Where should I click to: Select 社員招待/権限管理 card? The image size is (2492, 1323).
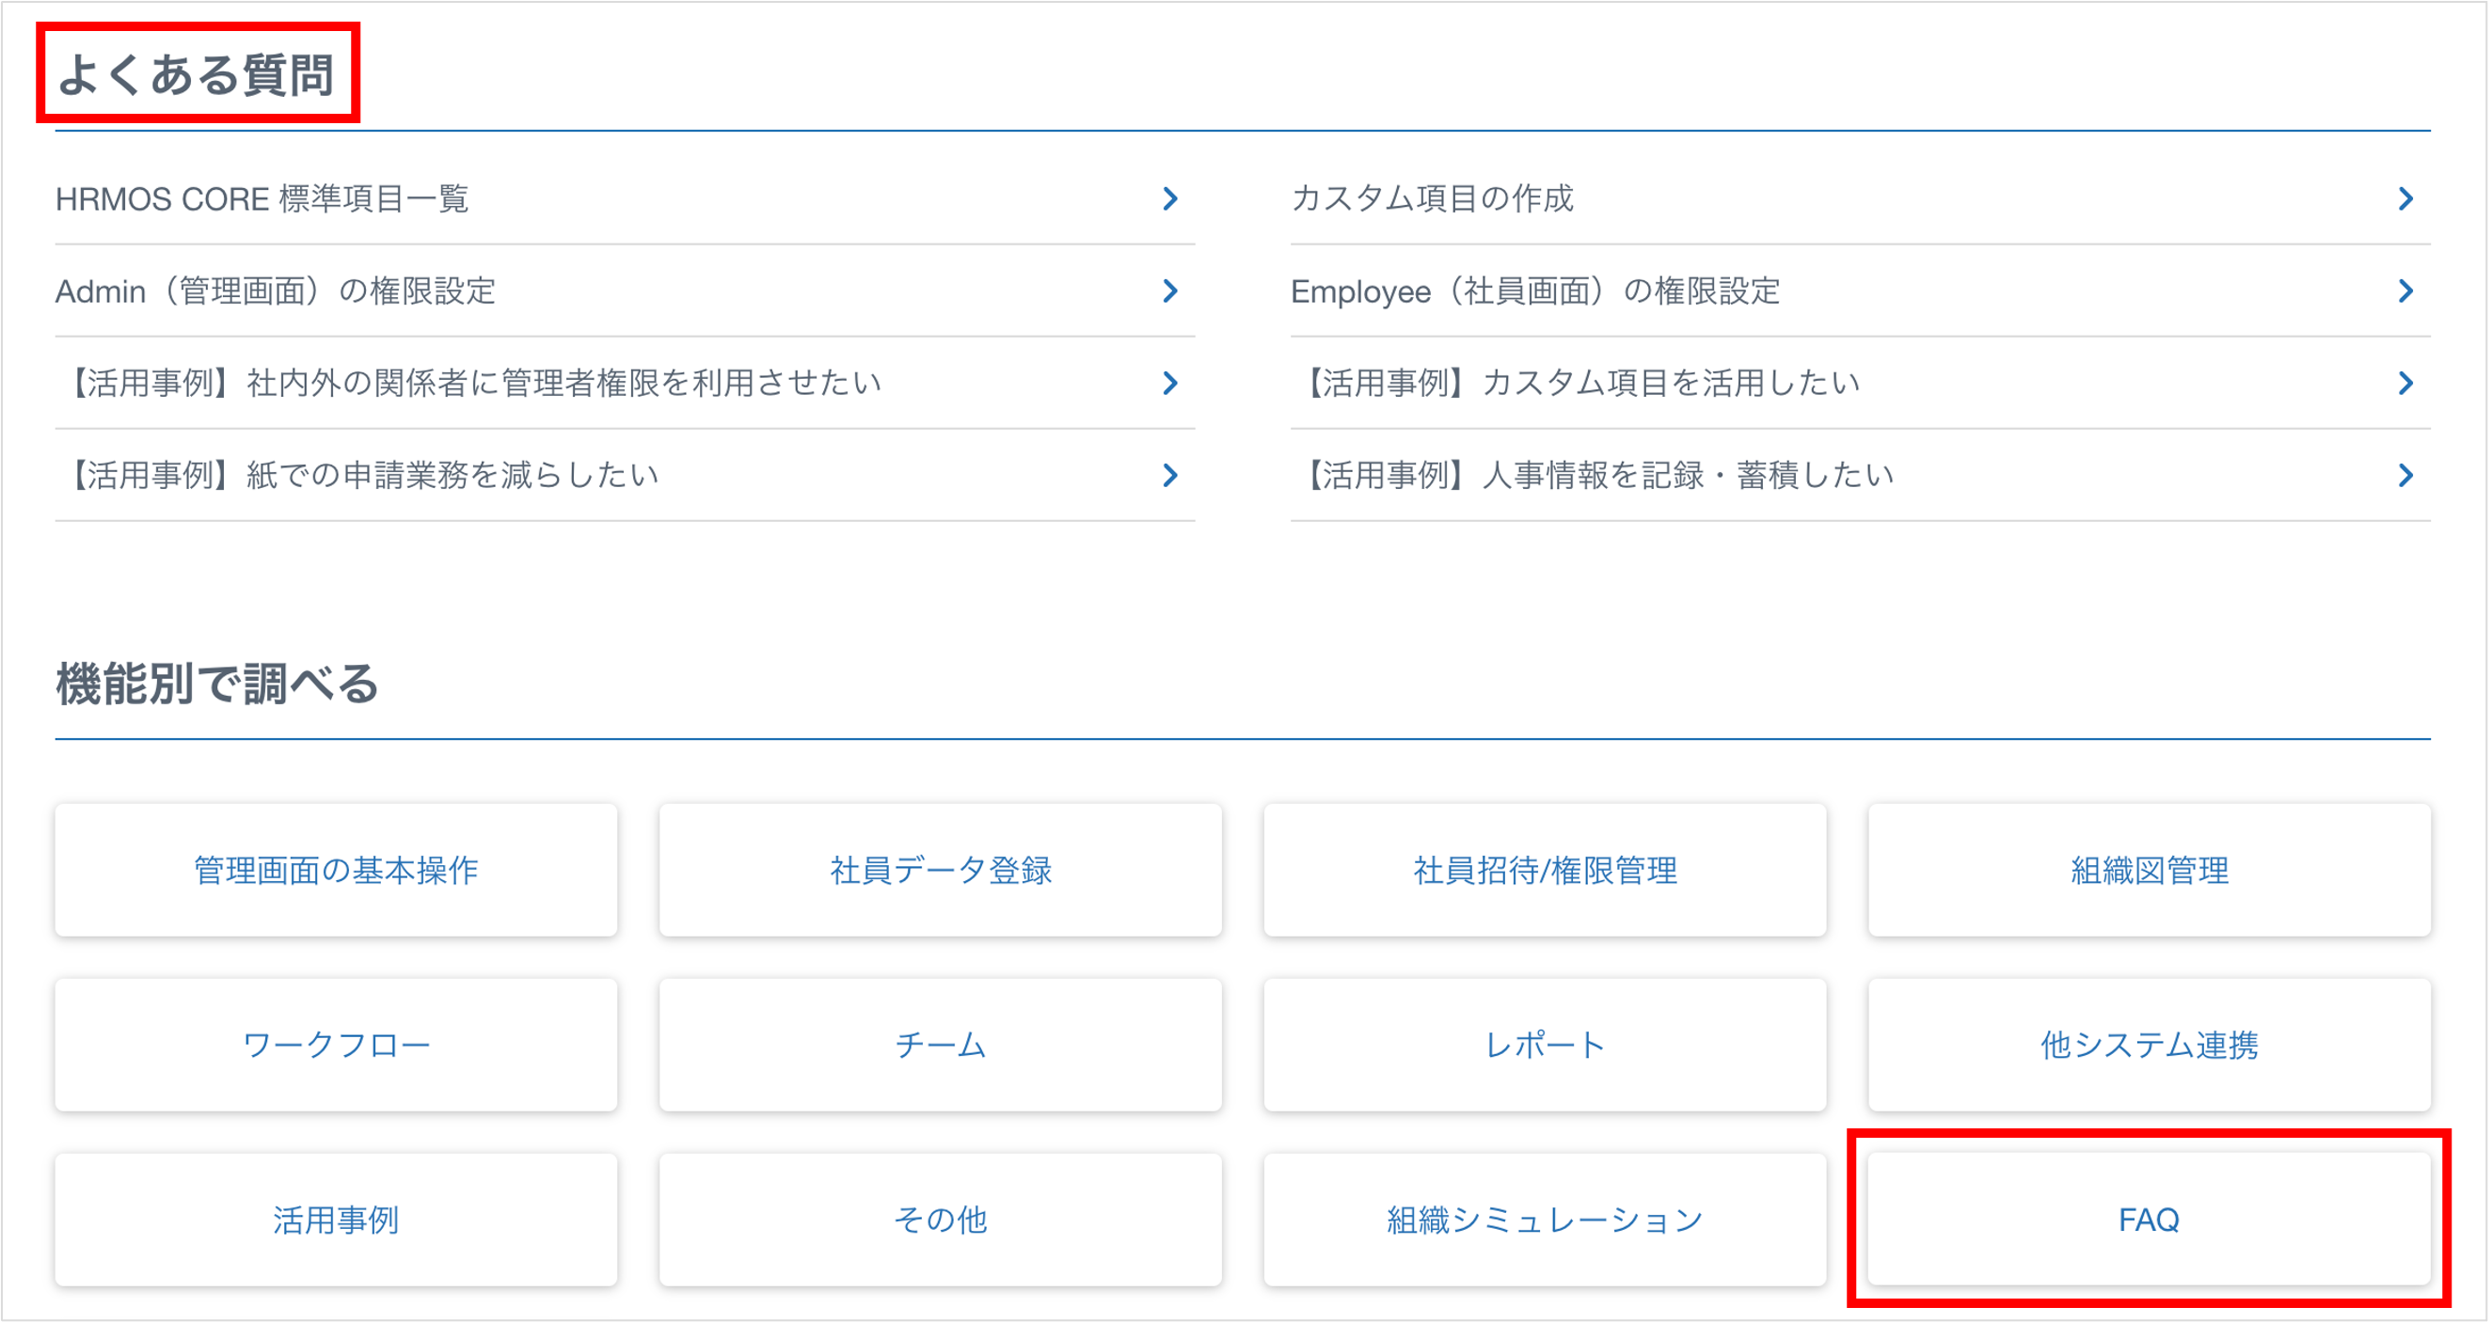1544,870
